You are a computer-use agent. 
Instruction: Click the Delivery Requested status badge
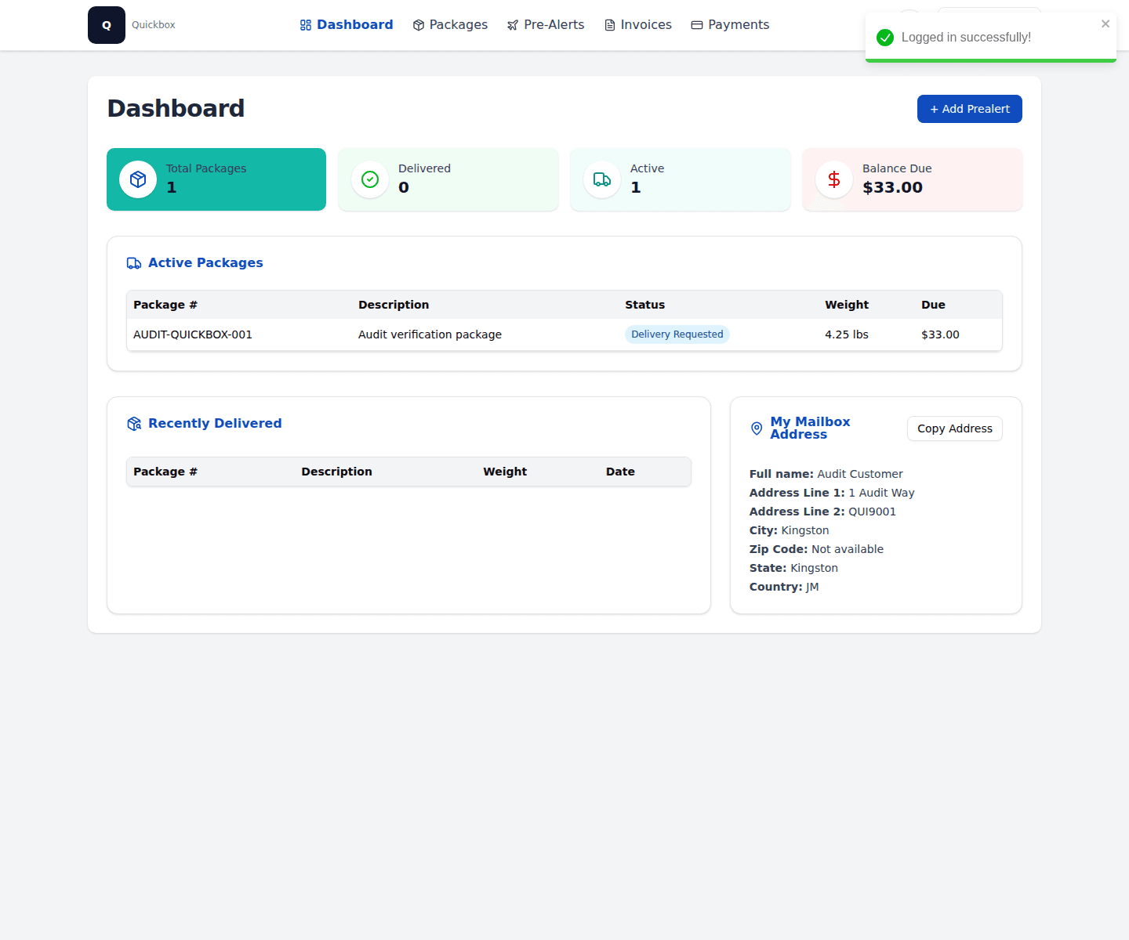677,334
